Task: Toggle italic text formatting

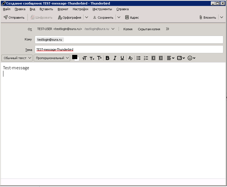Action: point(115,58)
